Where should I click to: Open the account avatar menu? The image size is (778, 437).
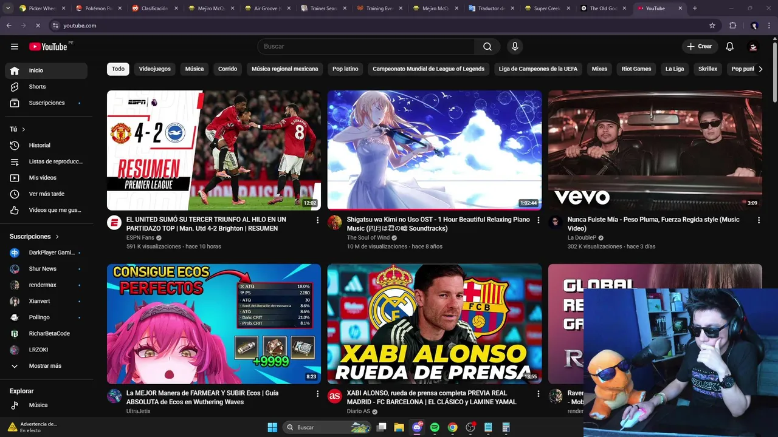point(753,47)
